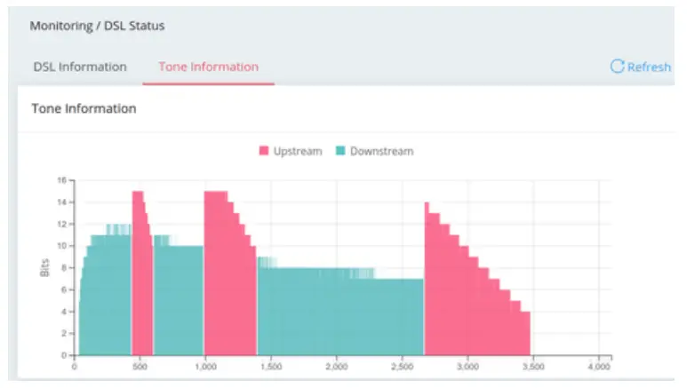Click the 1,000 x-axis tick label

coord(205,367)
